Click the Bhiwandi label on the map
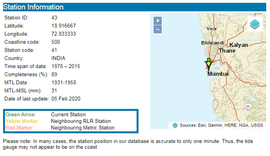Screen dimensions: 270x156 pyautogui.click(x=213, y=43)
